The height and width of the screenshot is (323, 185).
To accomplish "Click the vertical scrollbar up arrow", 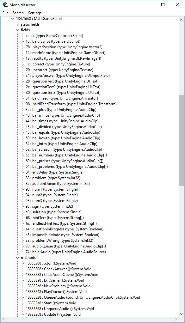I will click(181, 20).
